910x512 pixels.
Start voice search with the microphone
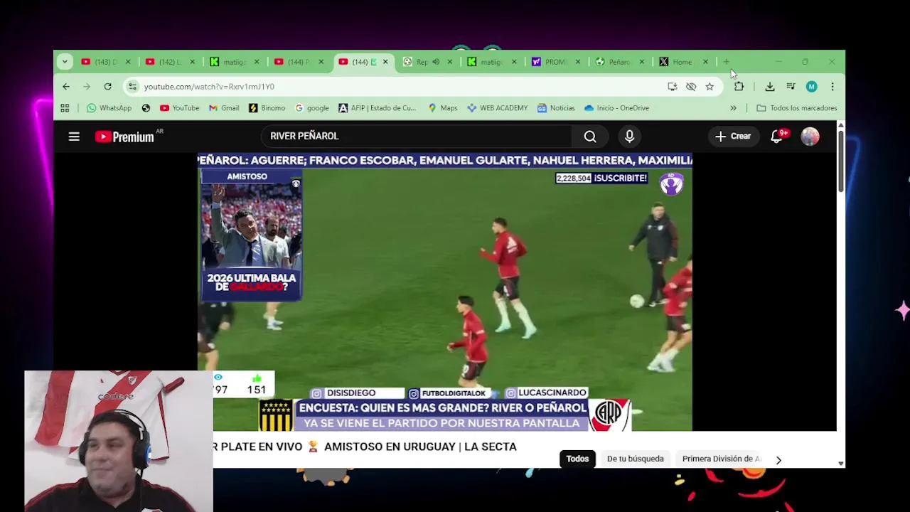[x=629, y=137]
